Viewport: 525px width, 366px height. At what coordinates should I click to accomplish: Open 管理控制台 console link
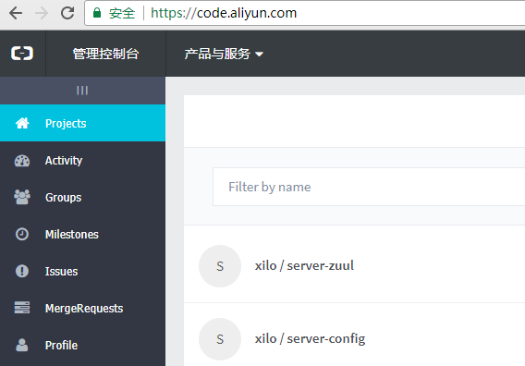pos(105,54)
